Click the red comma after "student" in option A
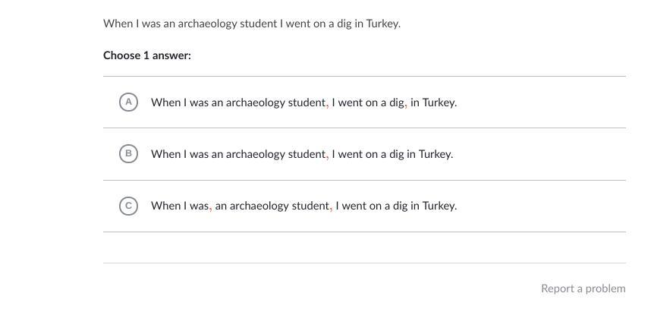Screen dimensions: 654x312 [327, 104]
